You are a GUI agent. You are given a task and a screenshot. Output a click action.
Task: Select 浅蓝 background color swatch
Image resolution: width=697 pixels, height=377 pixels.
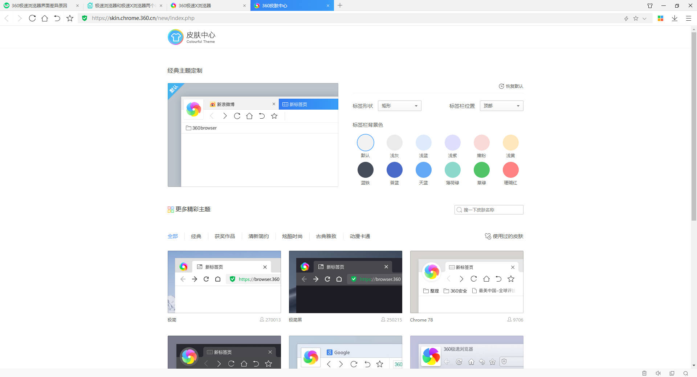point(424,143)
